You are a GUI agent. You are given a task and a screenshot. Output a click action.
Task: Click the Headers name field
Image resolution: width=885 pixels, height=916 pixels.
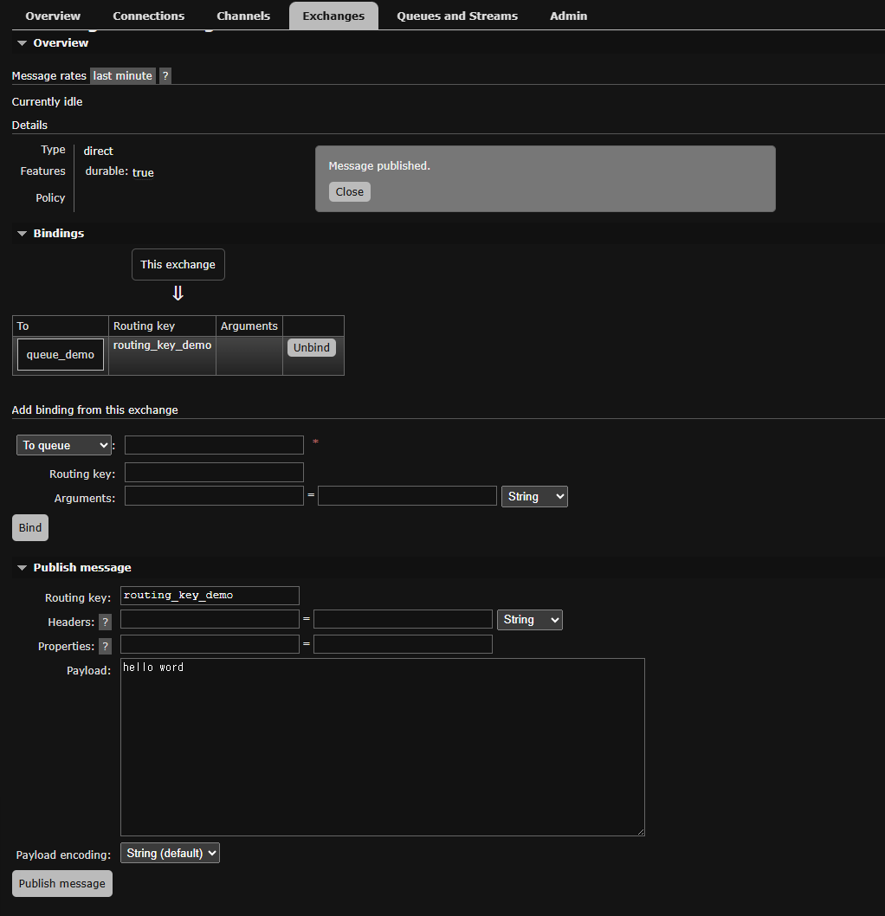(210, 619)
